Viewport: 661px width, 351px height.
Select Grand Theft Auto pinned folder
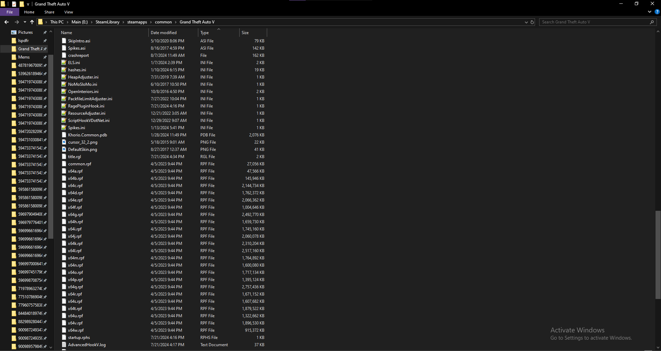tap(30, 49)
